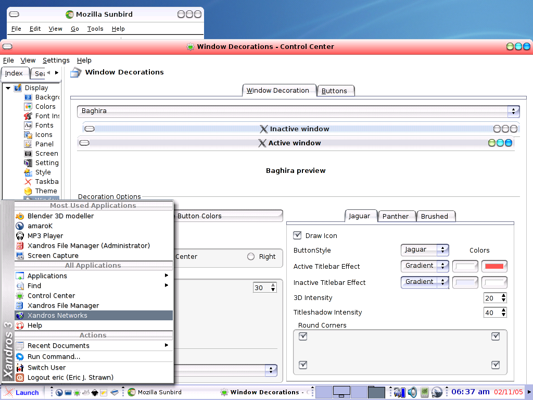Click the blue window icon in quick launch

coord(68,393)
